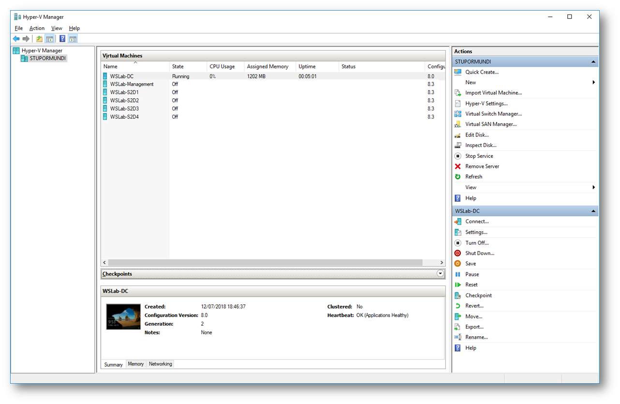620x404 pixels.
Task: Select the WSLab-S2D3 virtual machine
Action: coord(273,109)
